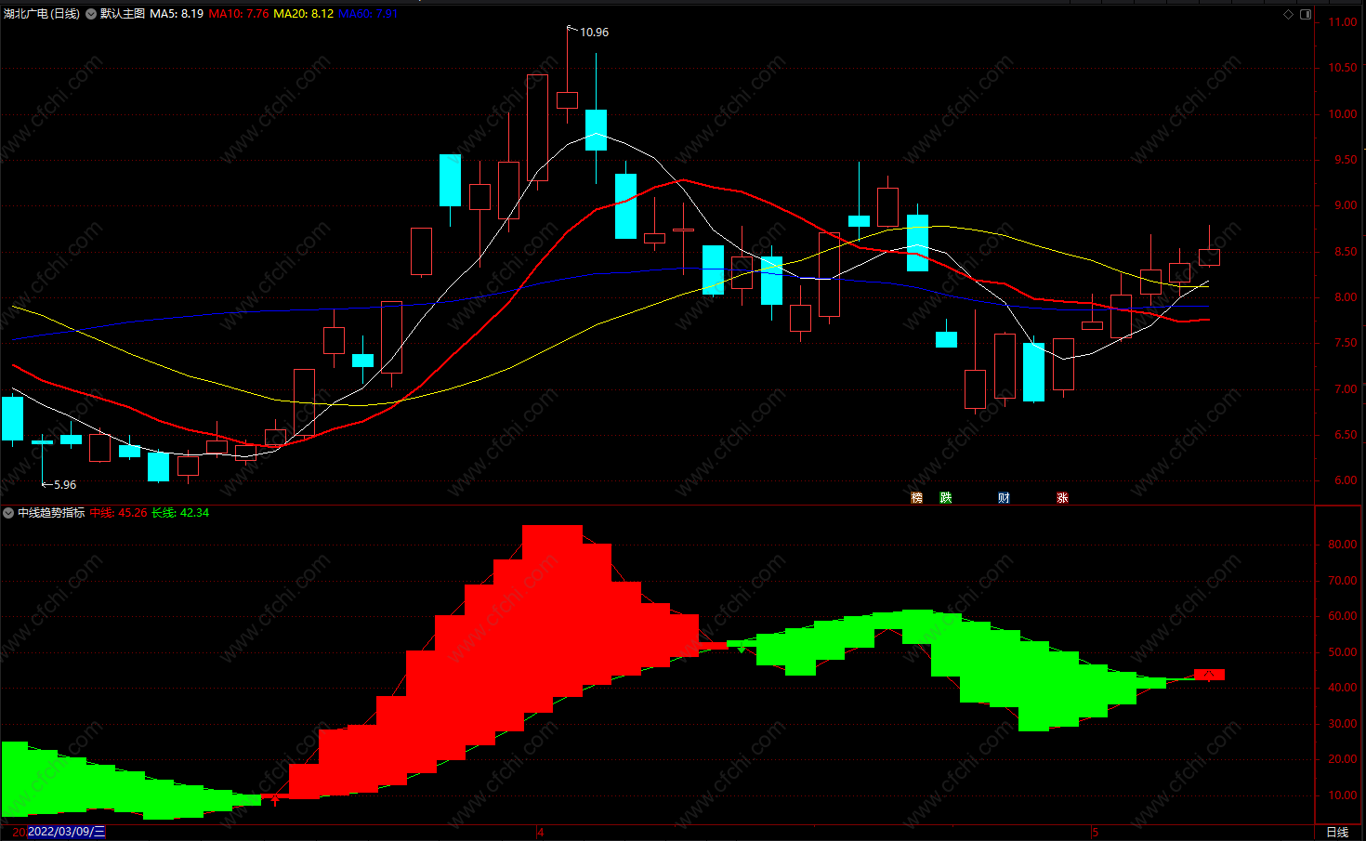Click the 默认主图 label
The height and width of the screenshot is (841, 1366).
click(123, 14)
